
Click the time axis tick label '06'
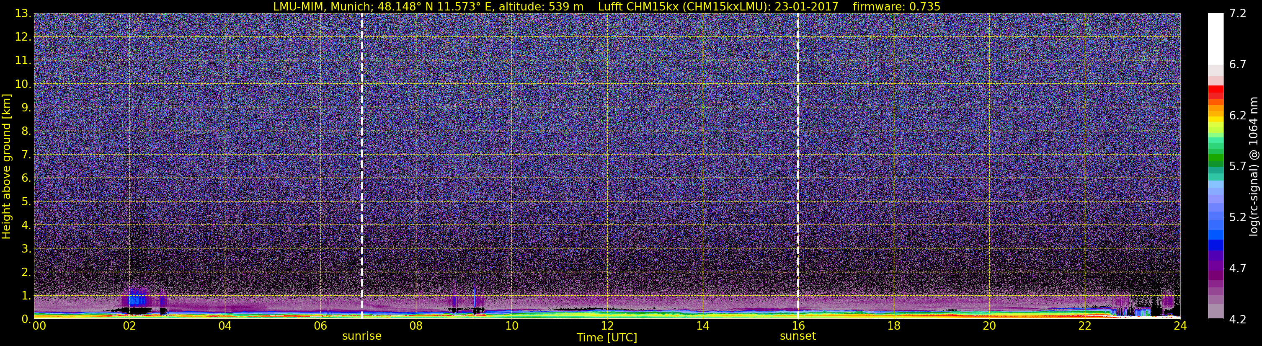(x=320, y=326)
